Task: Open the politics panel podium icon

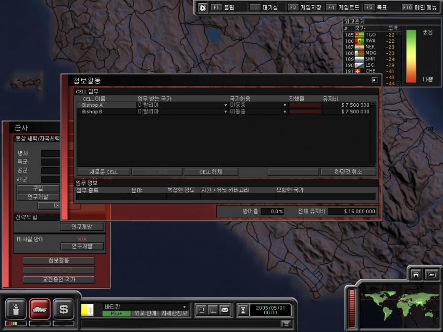Action: click(16, 309)
